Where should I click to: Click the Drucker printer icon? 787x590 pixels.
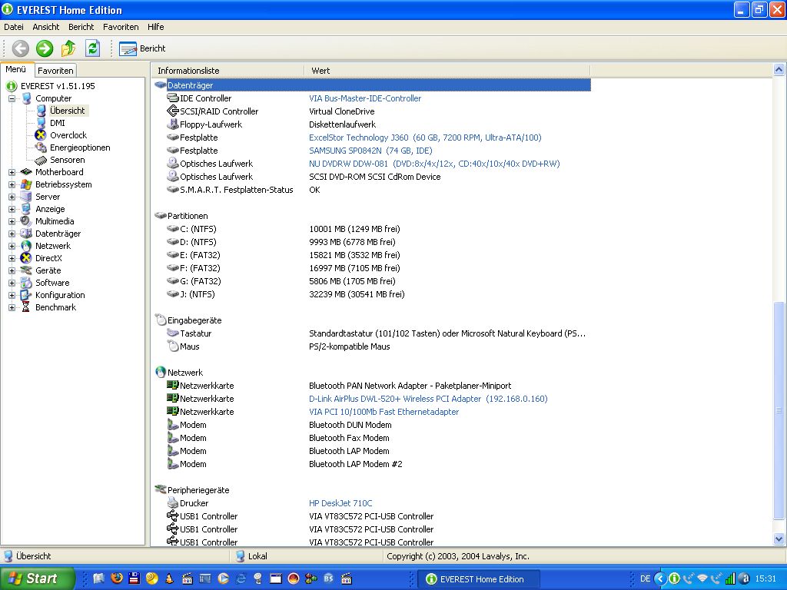(173, 502)
